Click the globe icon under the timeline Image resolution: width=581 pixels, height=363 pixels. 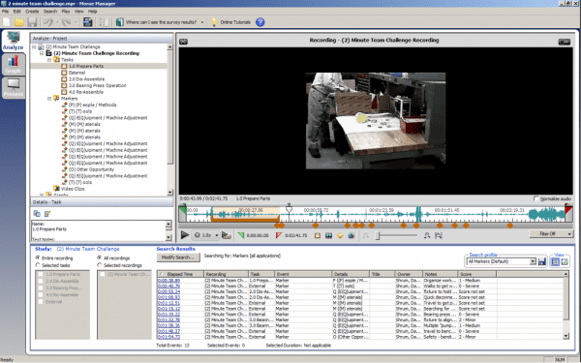[352, 235]
